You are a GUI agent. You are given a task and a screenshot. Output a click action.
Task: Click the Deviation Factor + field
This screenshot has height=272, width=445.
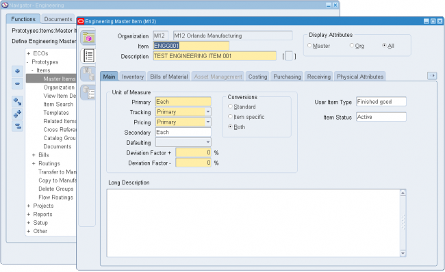193,152
